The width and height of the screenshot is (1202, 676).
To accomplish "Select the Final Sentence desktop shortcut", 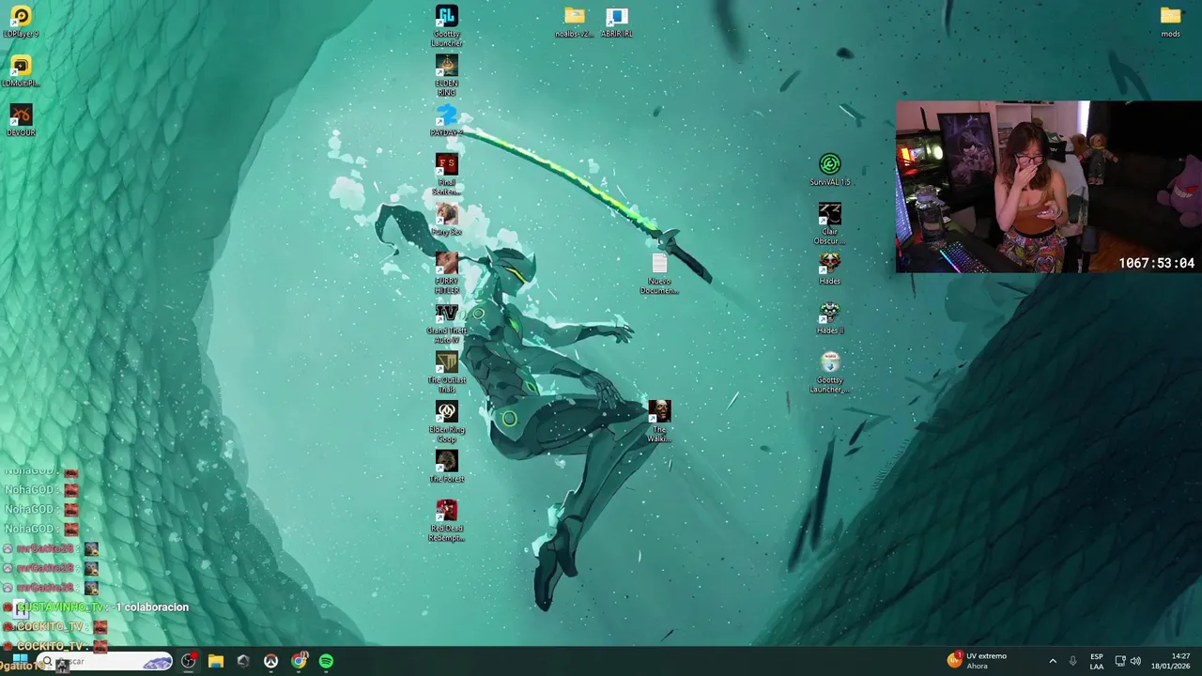I will (x=446, y=175).
